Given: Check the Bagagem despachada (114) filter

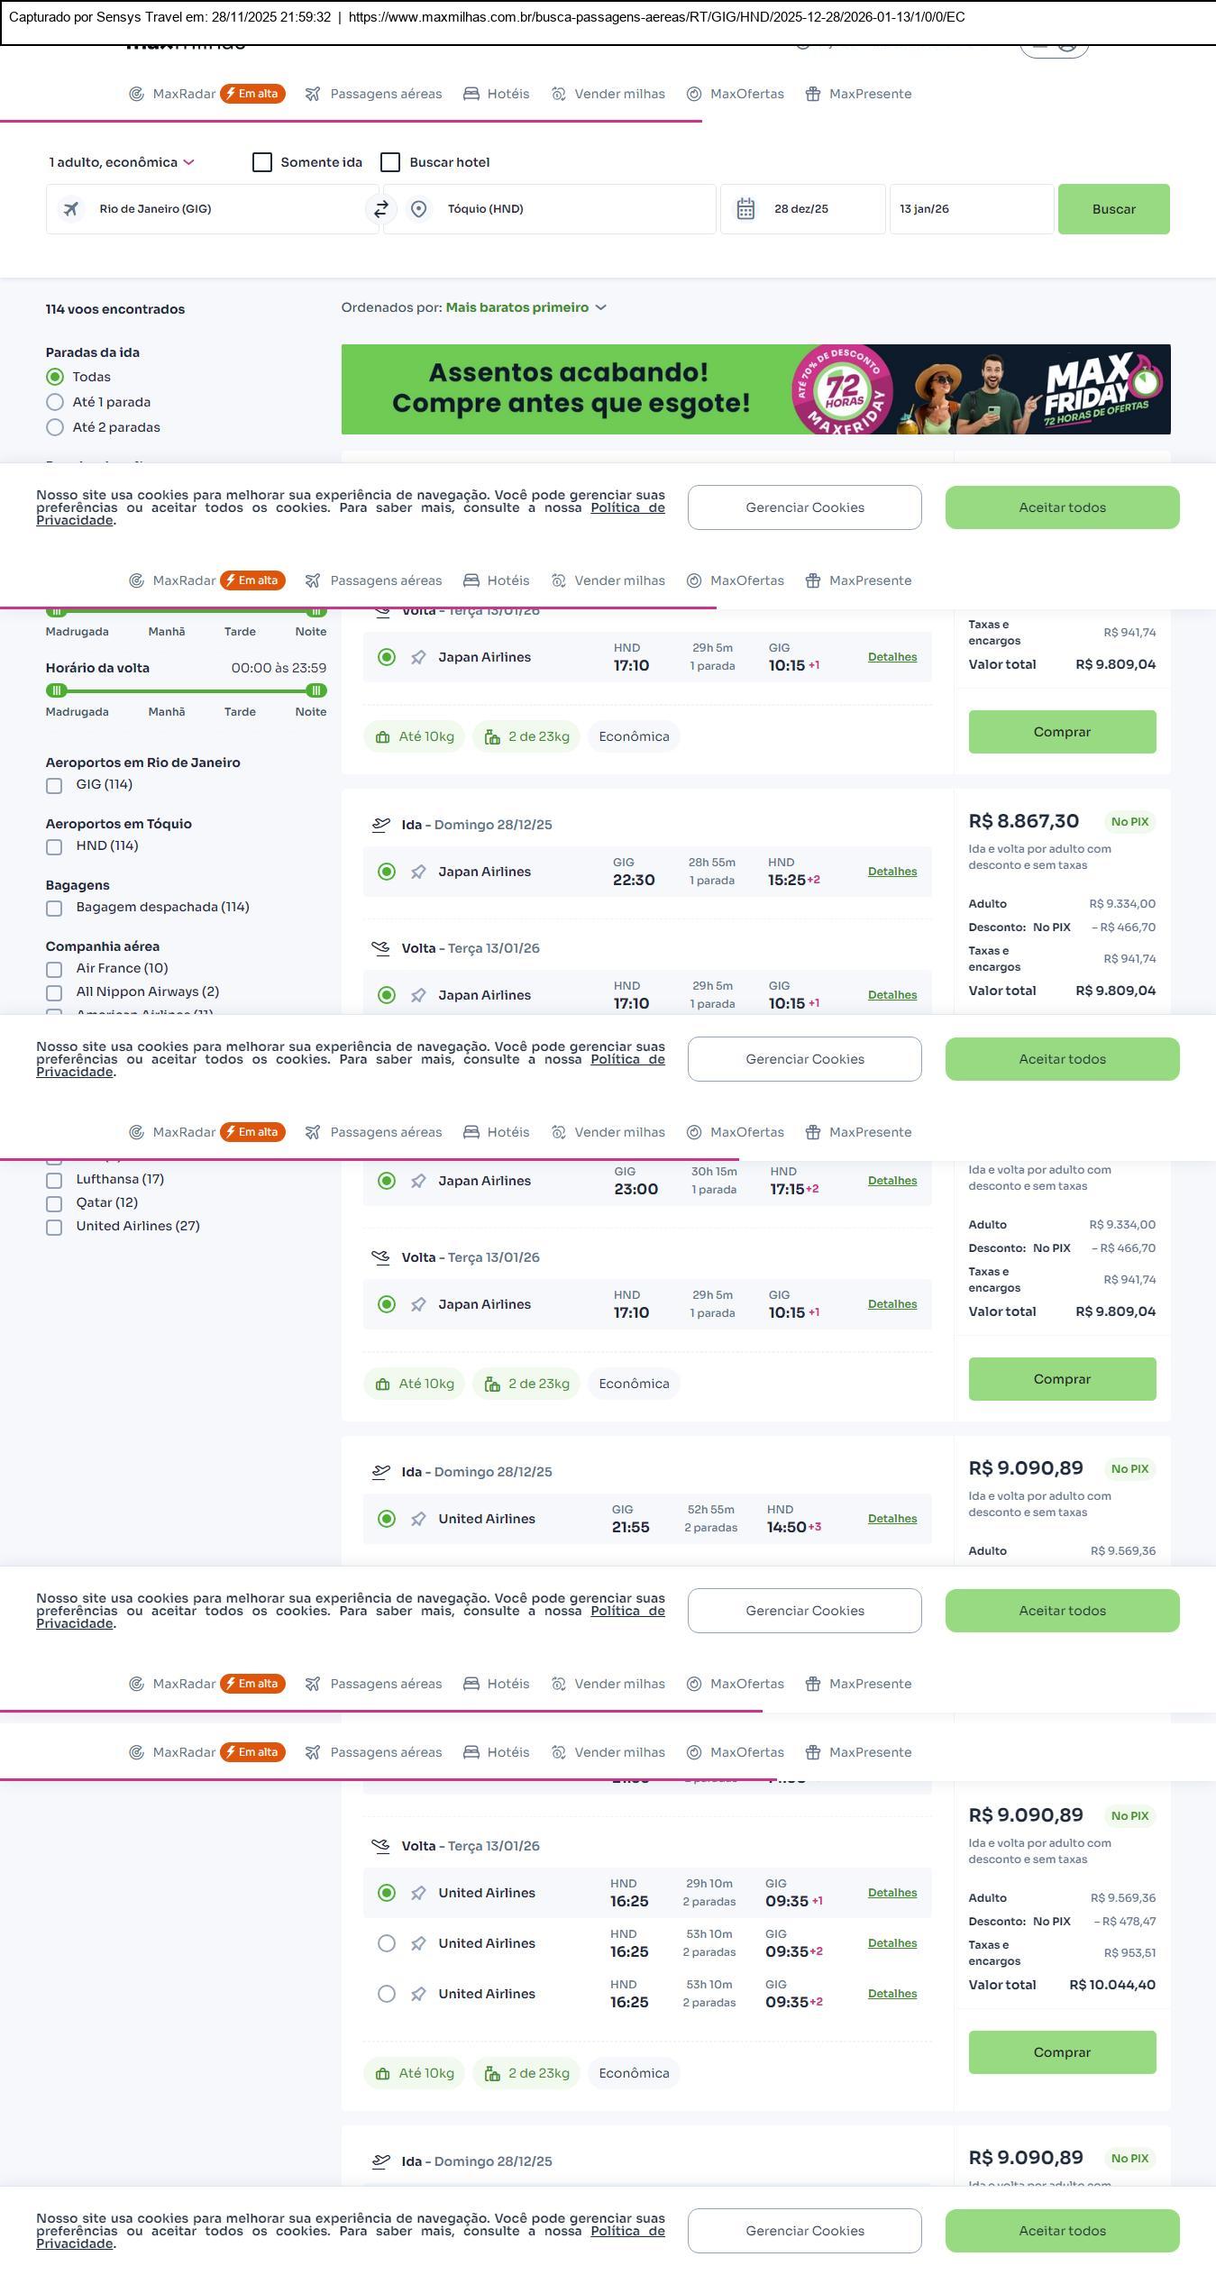Looking at the screenshot, I should (55, 908).
